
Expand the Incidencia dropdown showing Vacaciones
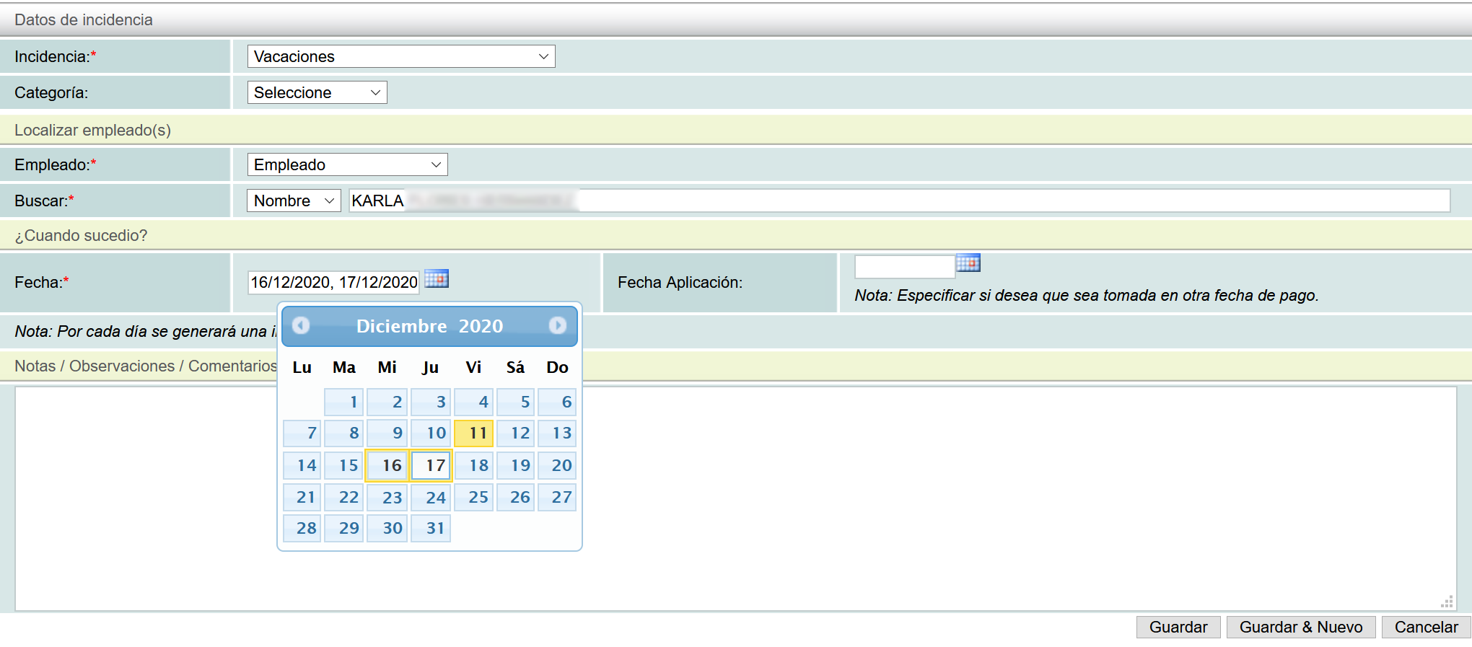point(400,56)
